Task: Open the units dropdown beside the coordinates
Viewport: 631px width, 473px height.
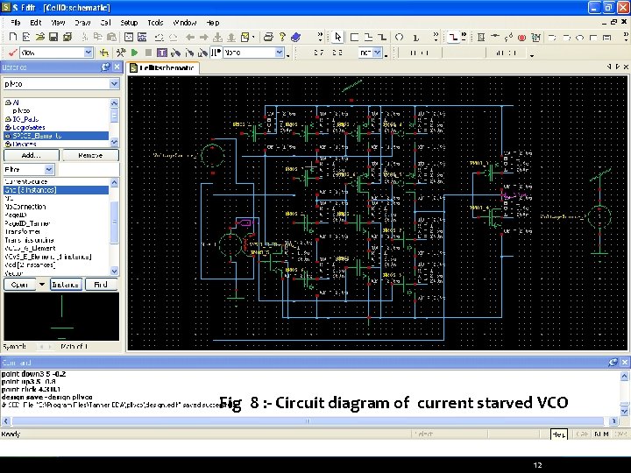Action: click(377, 53)
